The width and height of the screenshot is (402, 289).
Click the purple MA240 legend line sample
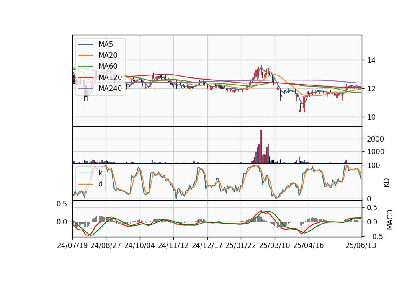85,88
